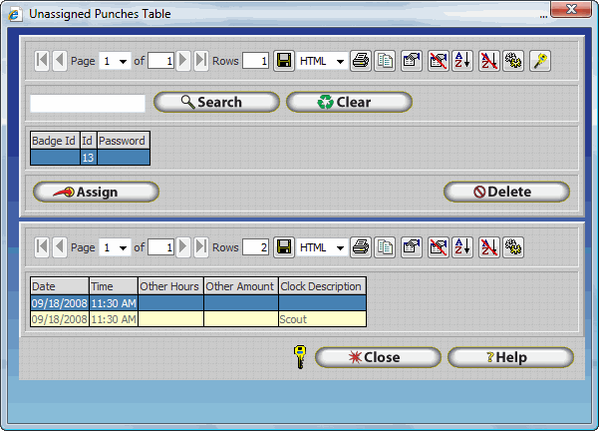
Task: Click the search text input field
Action: click(x=88, y=103)
